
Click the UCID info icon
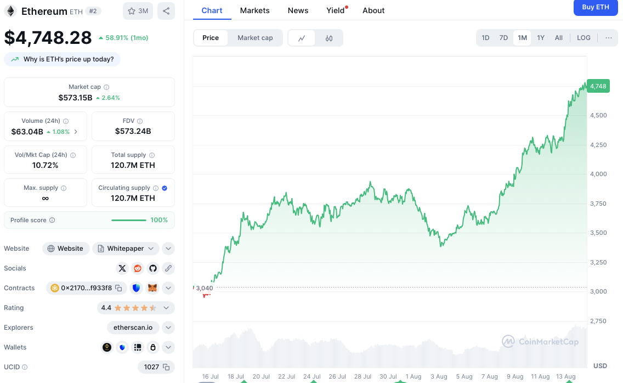[25, 367]
